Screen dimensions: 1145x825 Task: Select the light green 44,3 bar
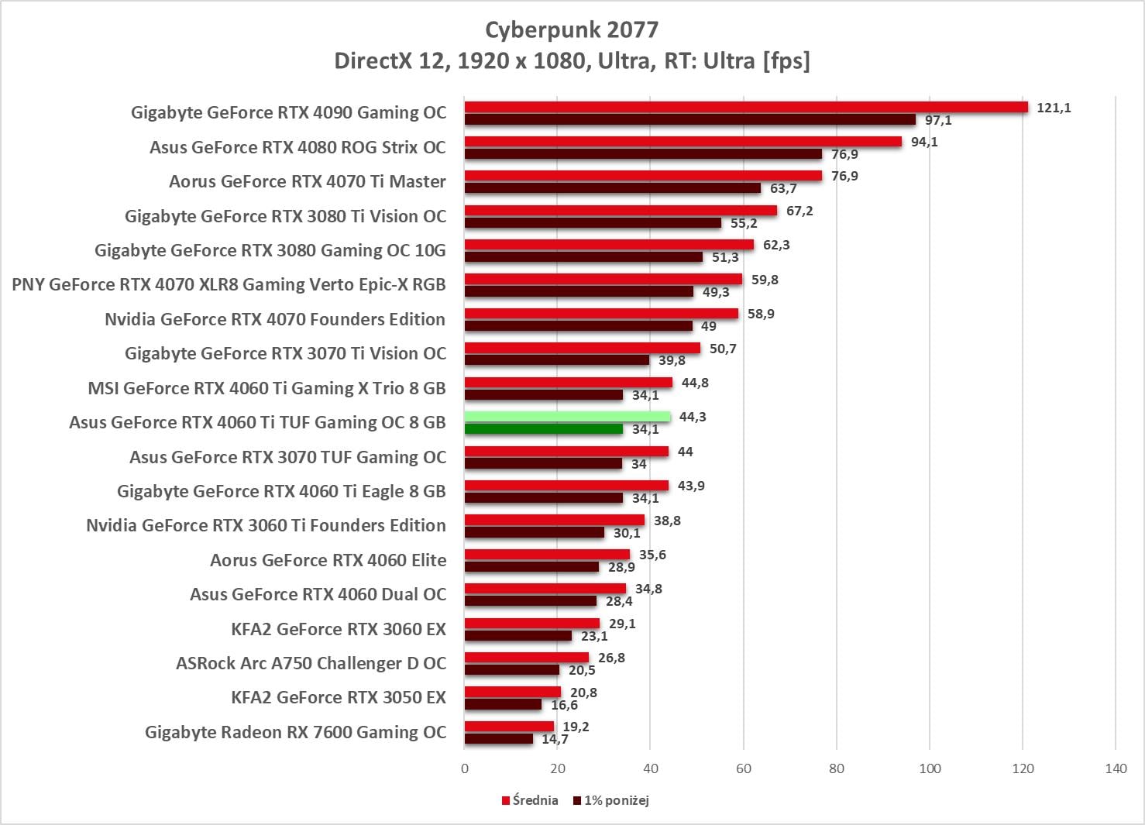567,417
